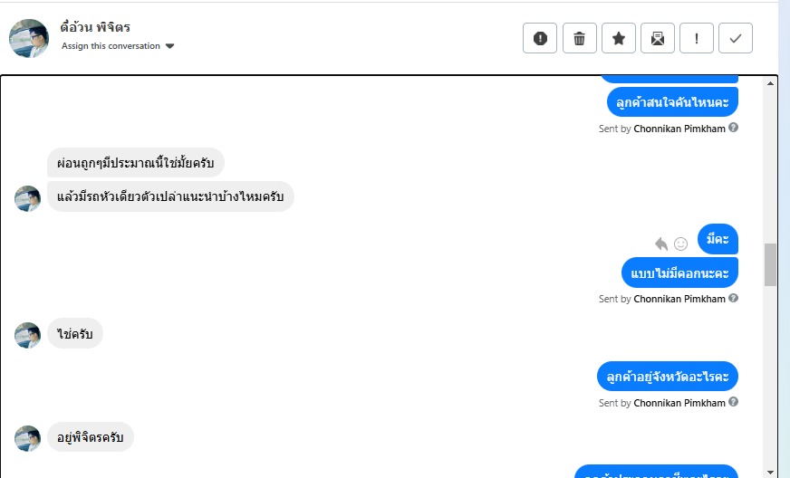790x478 pixels.
Task: Click sender avatar beside ใช่ครับ message
Action: 27,335
